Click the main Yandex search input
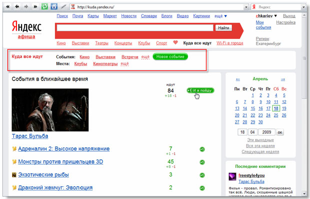310x199 pixels. point(135,28)
